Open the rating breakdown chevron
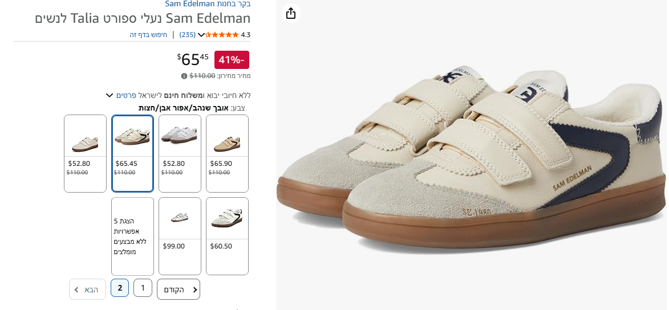Screen dimensions: 669x310 201,35
